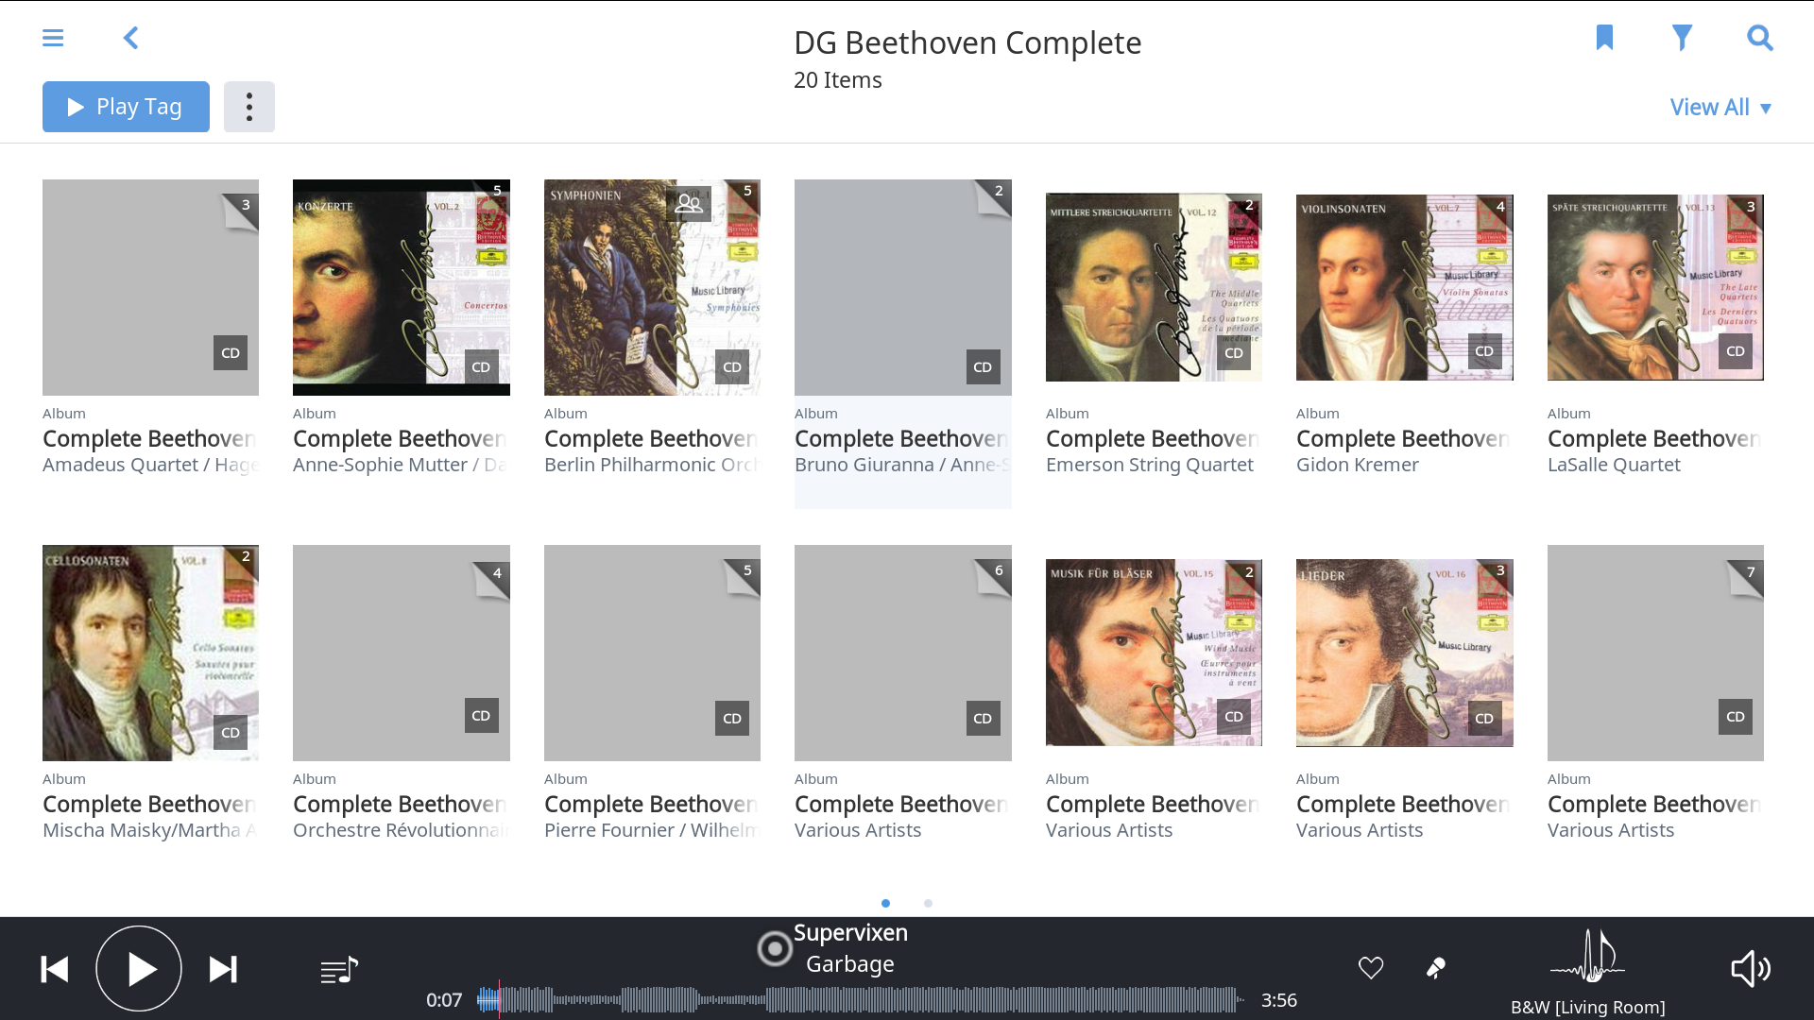
Task: Start playback with the round play button
Action: tap(139, 969)
